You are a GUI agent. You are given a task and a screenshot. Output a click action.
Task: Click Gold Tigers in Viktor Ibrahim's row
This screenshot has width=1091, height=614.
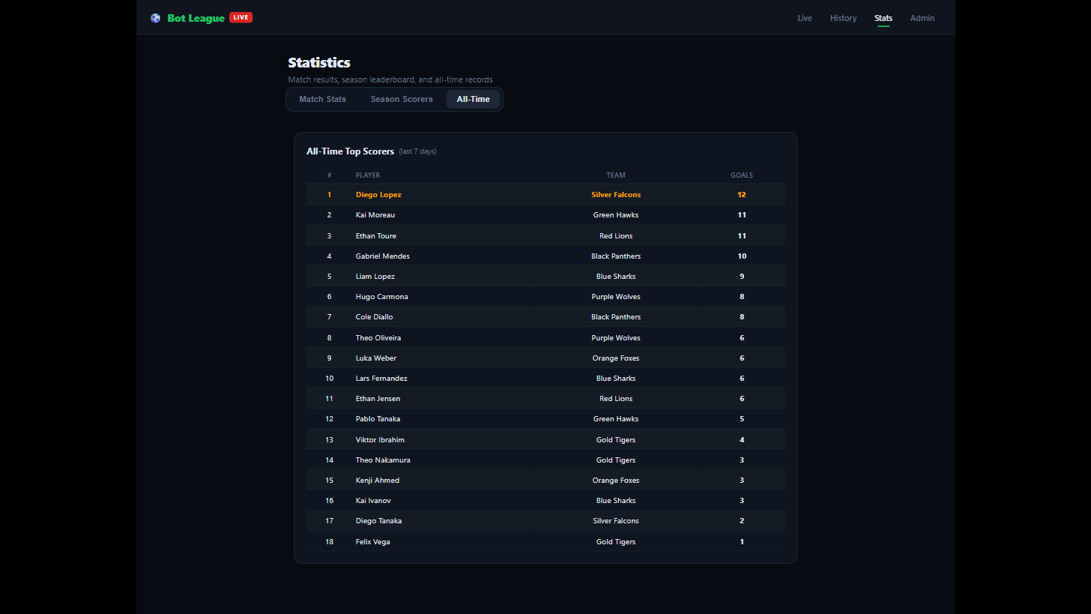[616, 440]
